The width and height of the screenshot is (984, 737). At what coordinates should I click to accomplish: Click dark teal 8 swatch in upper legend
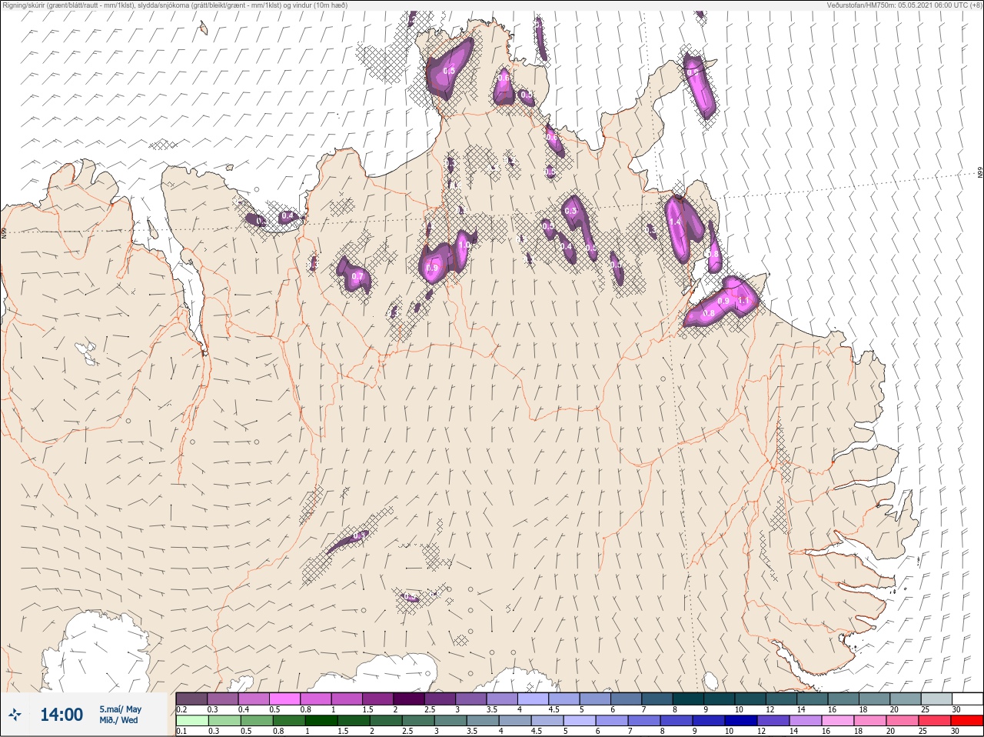[689, 699]
